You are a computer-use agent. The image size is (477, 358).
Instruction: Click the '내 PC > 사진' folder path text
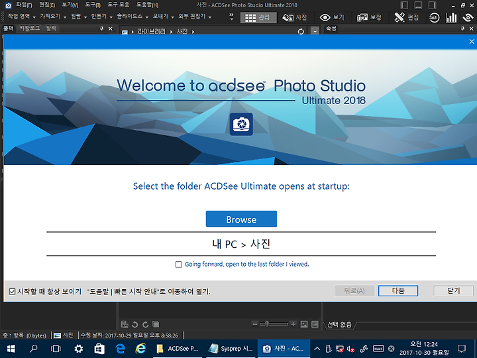point(241,244)
